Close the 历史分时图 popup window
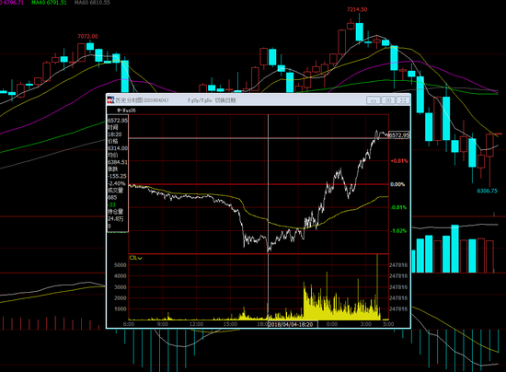The height and width of the screenshot is (372, 506). (403, 100)
